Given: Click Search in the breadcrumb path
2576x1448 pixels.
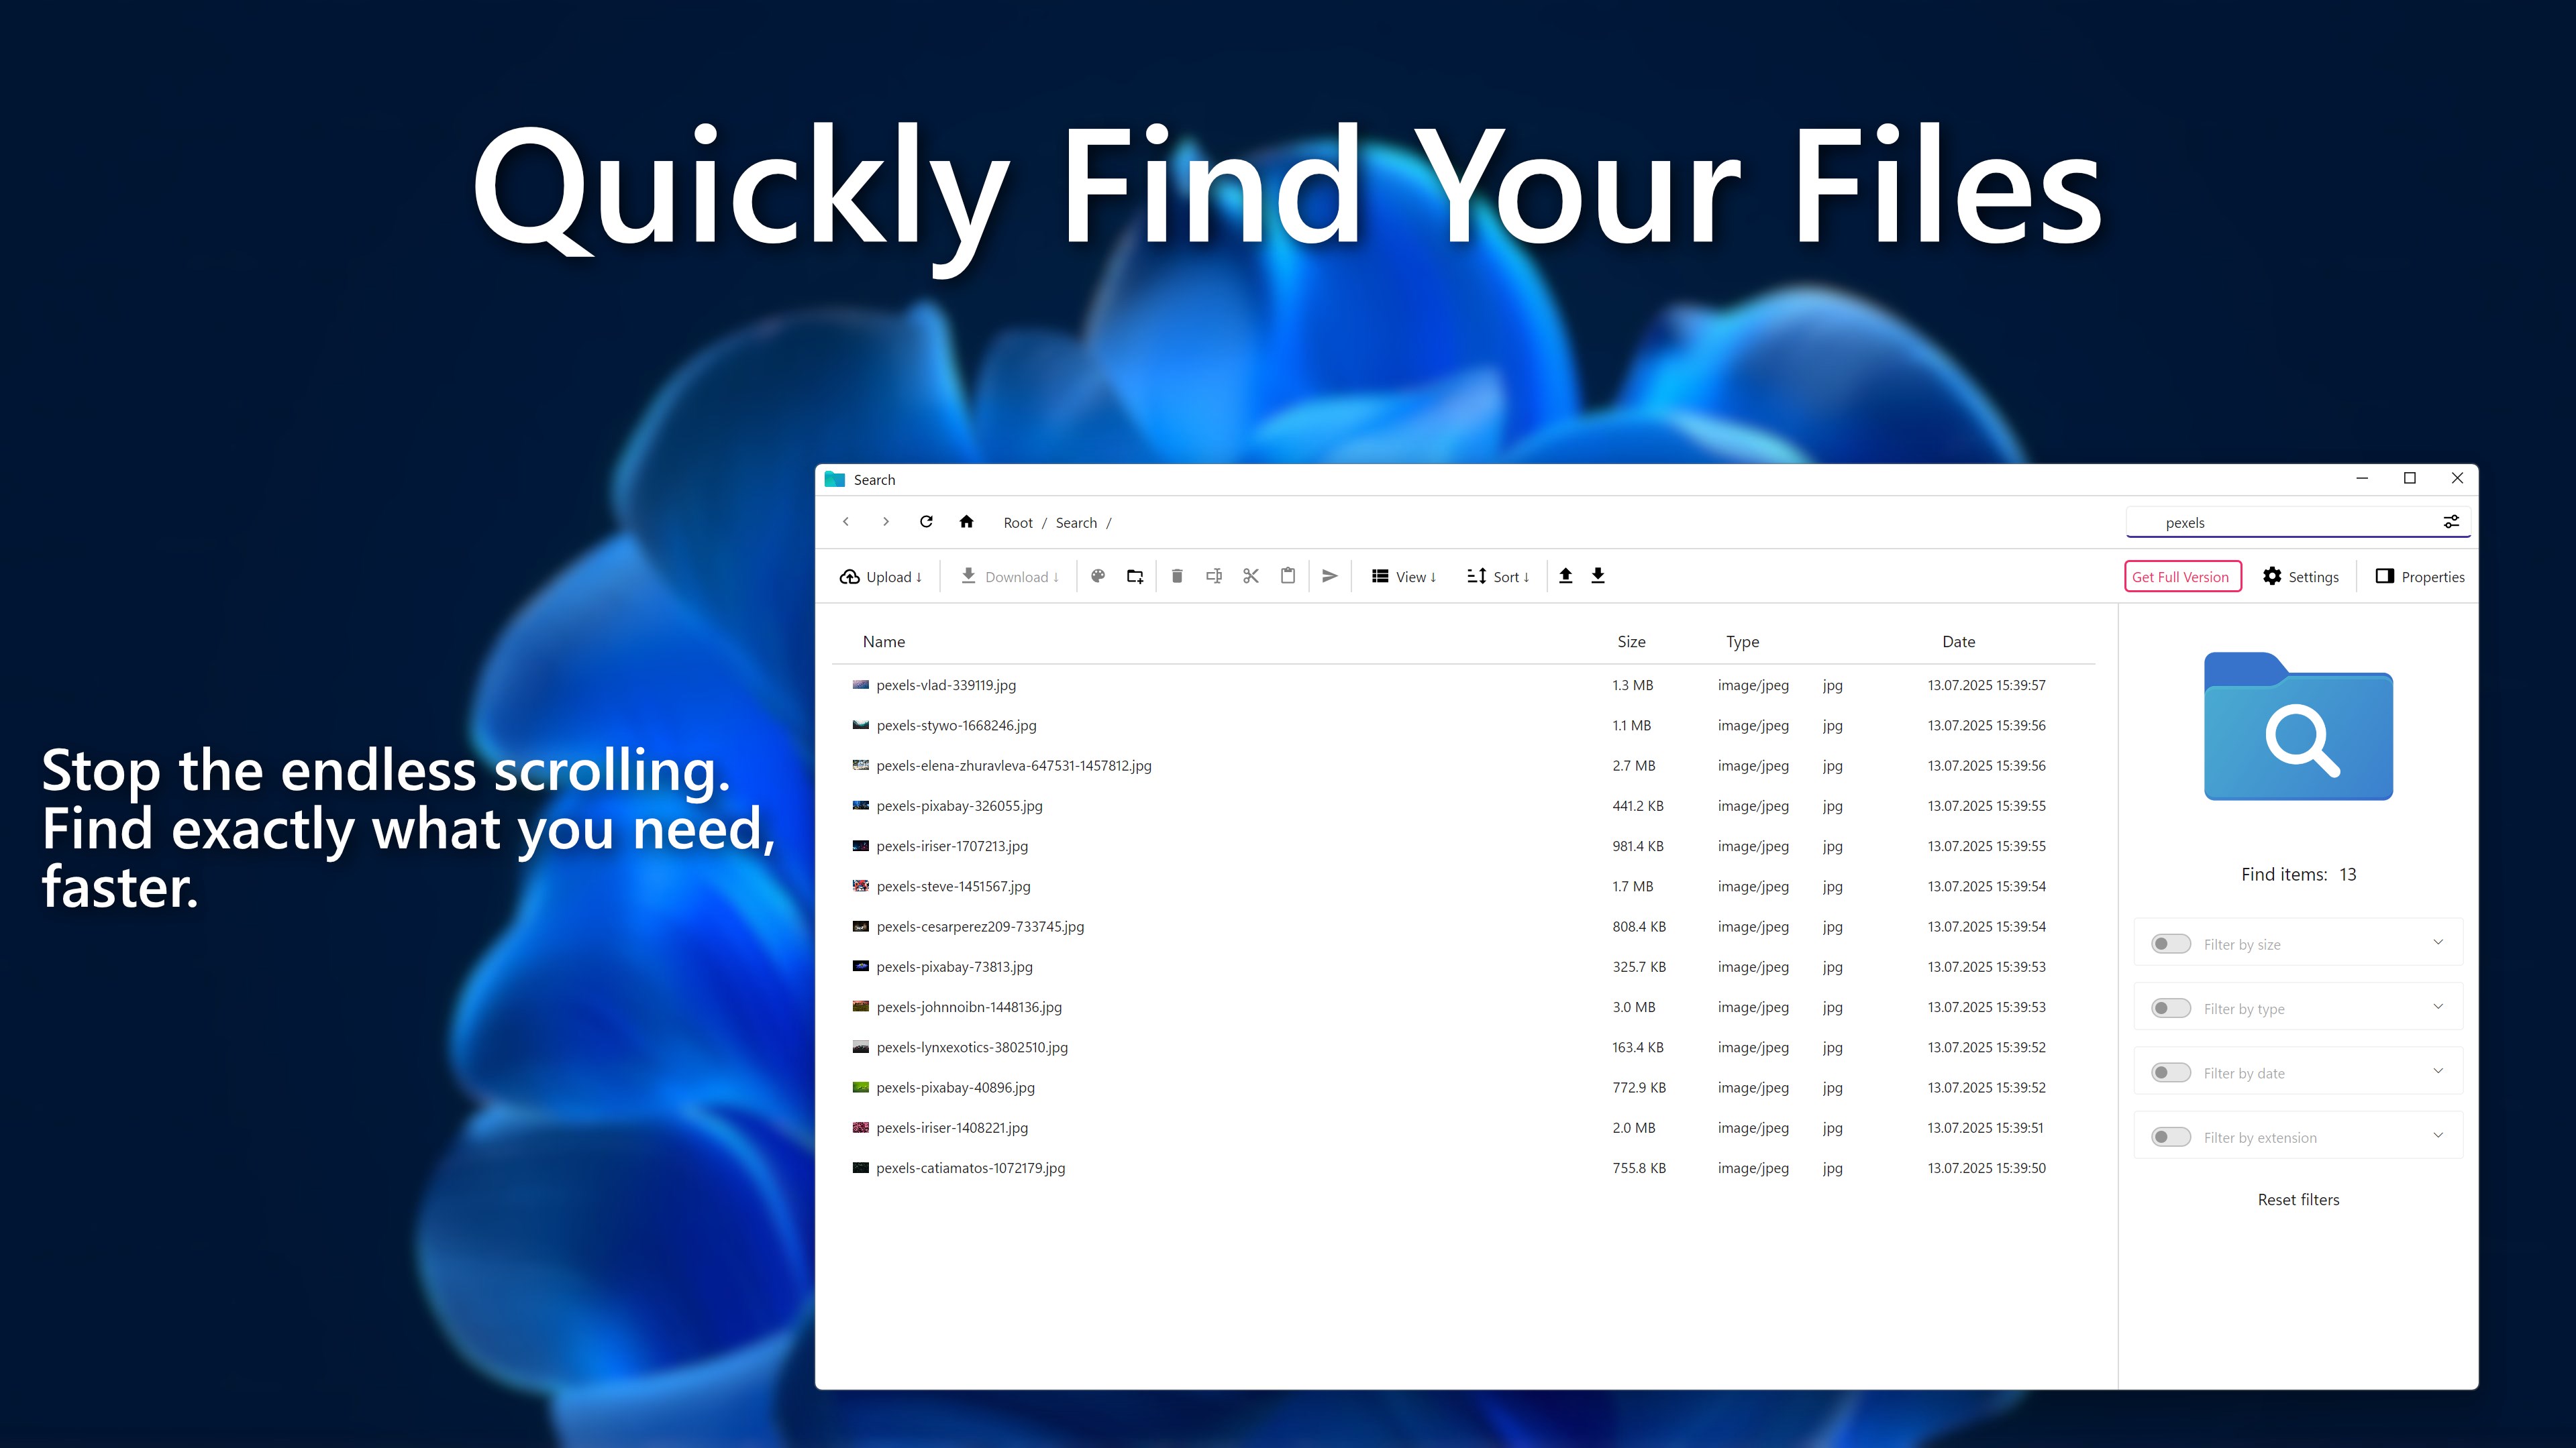Looking at the screenshot, I should point(1076,522).
